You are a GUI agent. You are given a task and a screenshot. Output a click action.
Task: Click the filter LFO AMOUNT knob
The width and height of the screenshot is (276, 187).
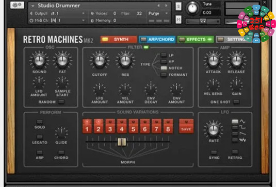(x=100, y=90)
